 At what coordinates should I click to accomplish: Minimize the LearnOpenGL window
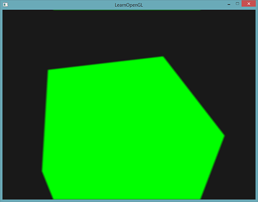coord(229,4)
